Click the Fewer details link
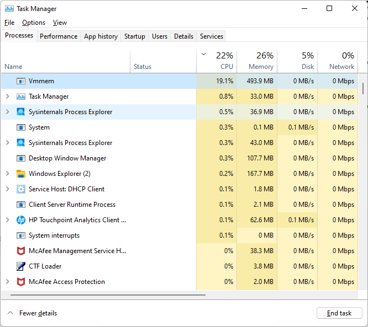The image size is (368, 327). tap(38, 313)
